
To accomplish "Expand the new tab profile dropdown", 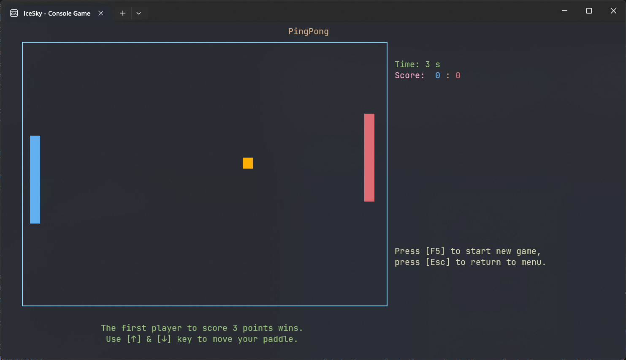I will coord(139,13).
